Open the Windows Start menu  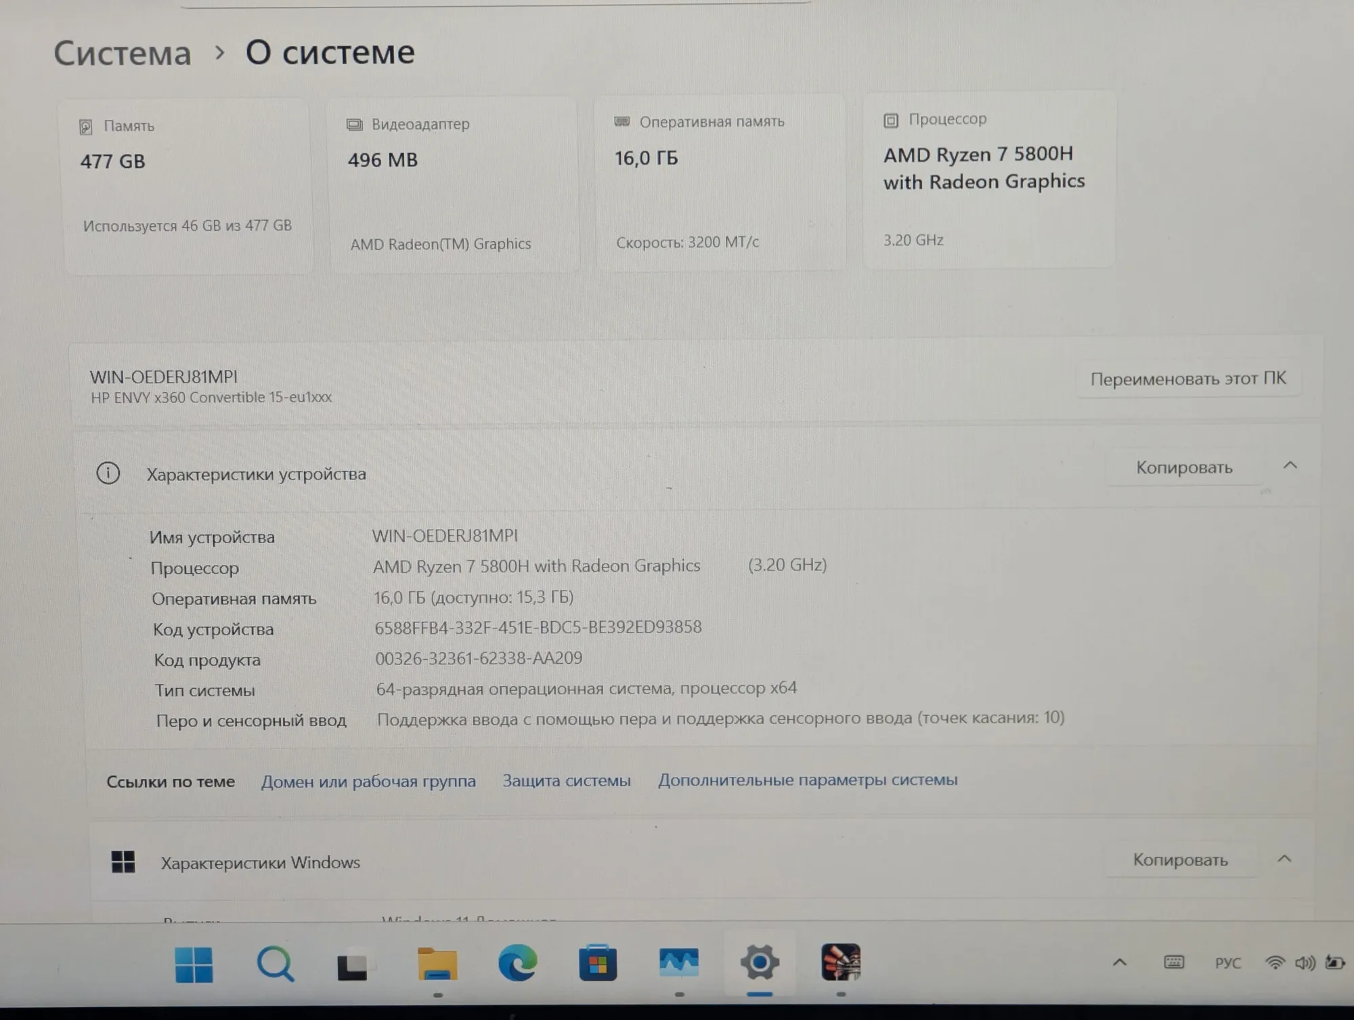194,964
